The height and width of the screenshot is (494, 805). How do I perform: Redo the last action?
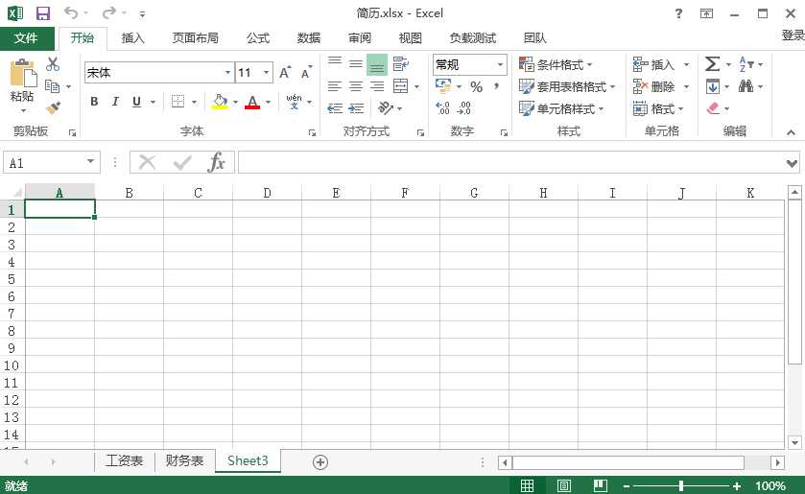point(108,12)
